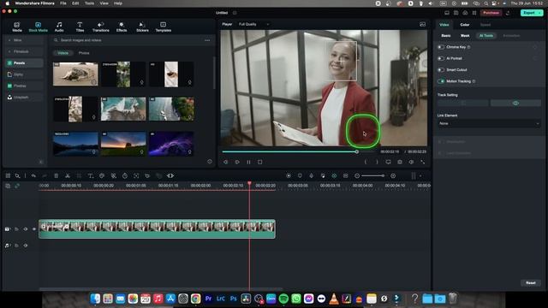Step back one frame in the player
This screenshot has width=548, height=308.
225,162
